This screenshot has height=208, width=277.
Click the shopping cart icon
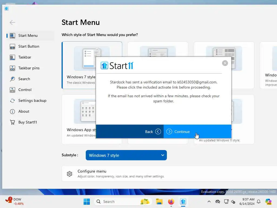tap(12, 122)
